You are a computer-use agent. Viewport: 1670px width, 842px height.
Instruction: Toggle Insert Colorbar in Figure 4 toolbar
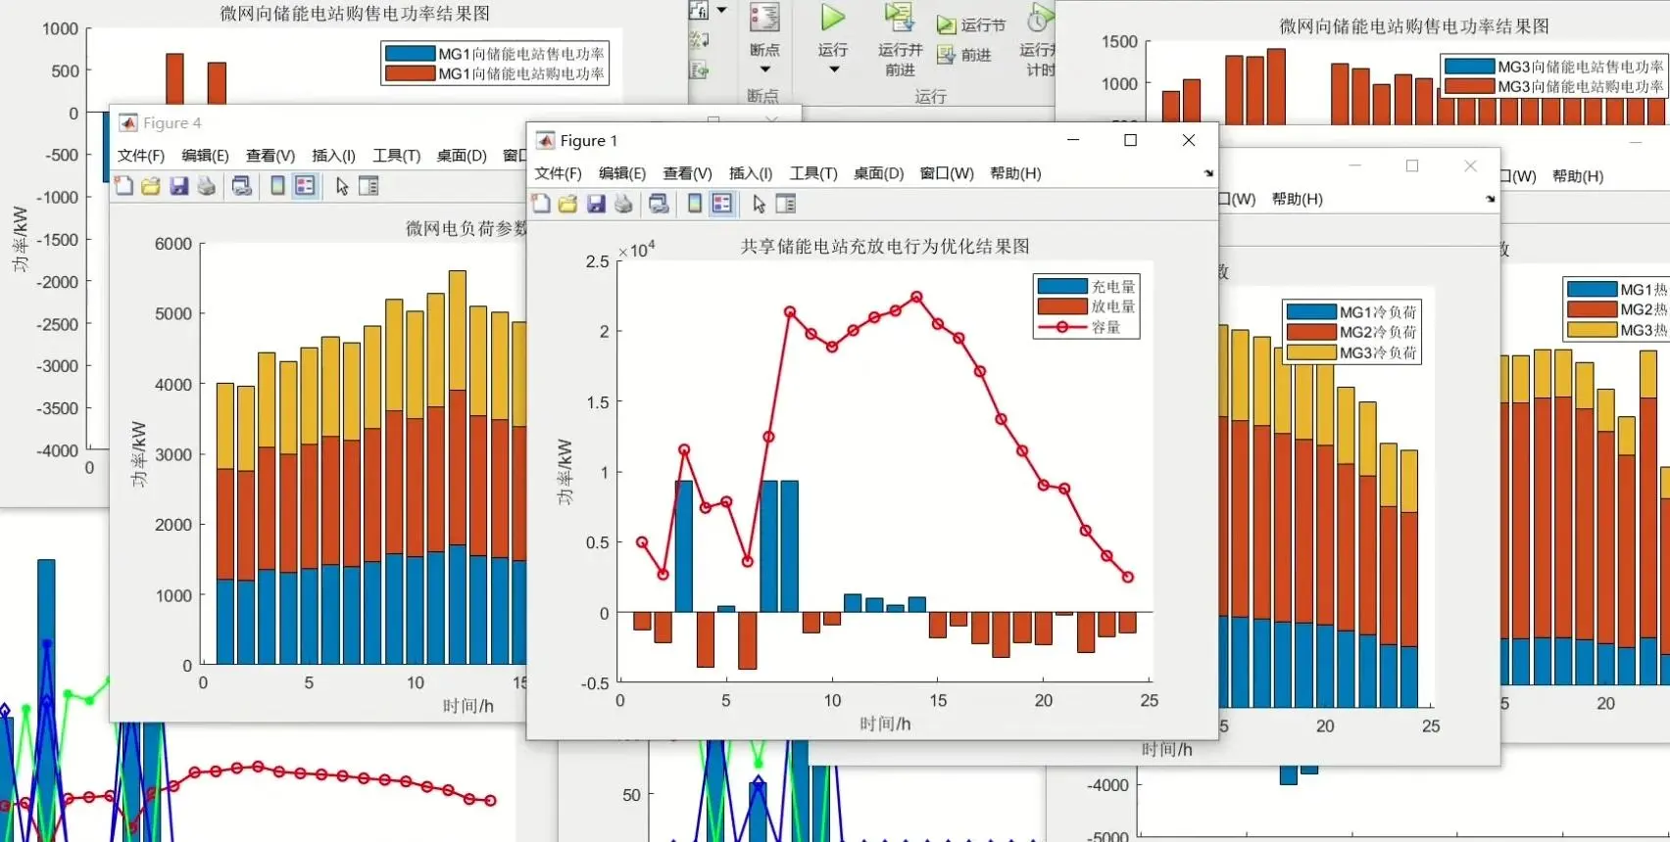tap(277, 186)
